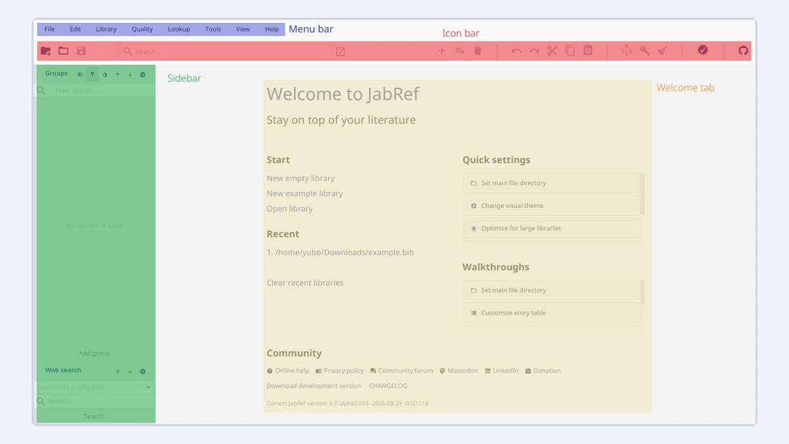
Task: Open the View menu
Action: 243,30
